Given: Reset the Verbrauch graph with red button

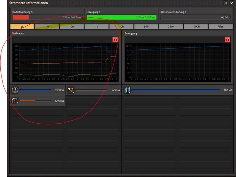Looking at the screenshot, I should click(115, 40).
